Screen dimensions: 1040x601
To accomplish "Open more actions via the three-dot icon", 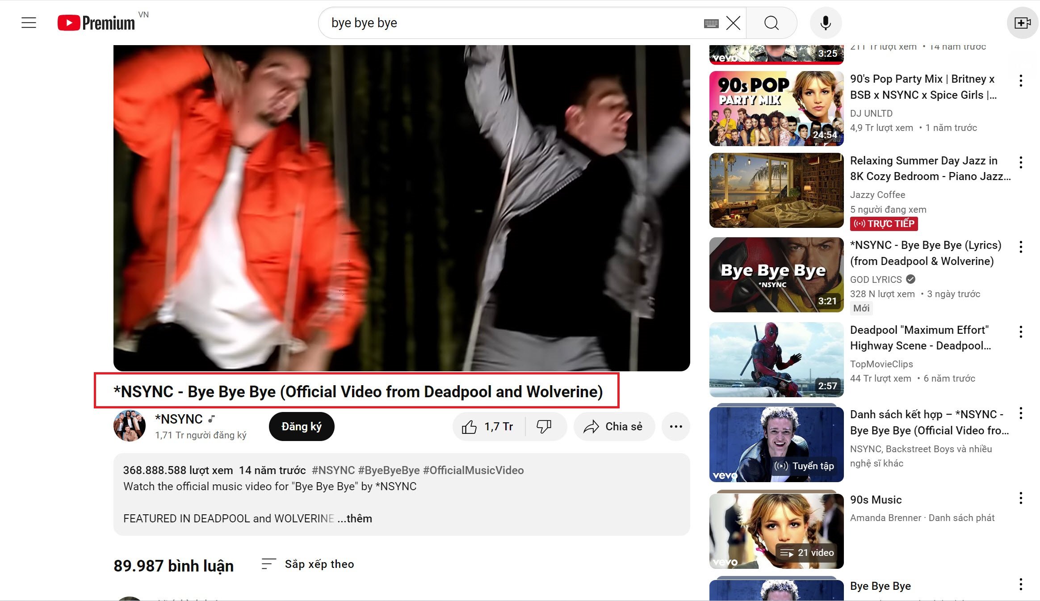I will tap(675, 426).
